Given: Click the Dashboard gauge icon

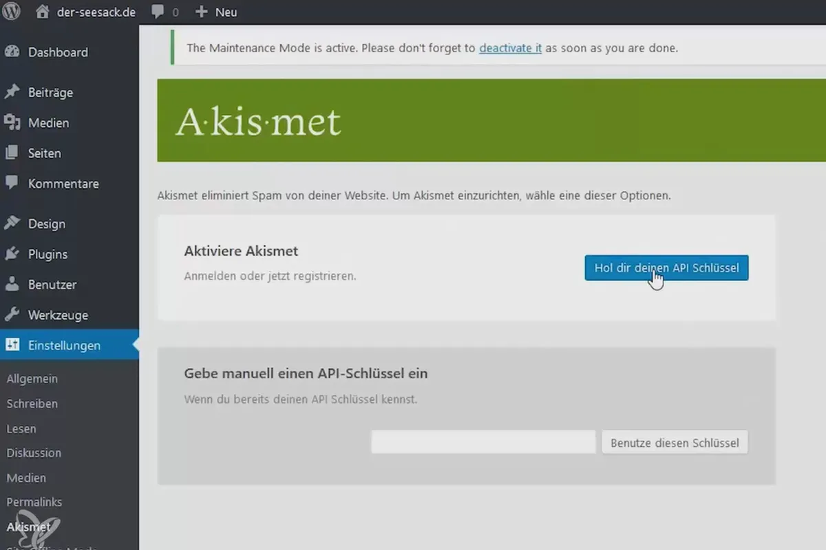Looking at the screenshot, I should 12,52.
